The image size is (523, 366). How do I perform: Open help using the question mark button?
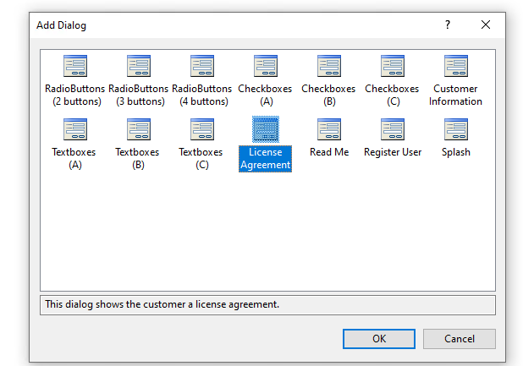pyautogui.click(x=448, y=25)
